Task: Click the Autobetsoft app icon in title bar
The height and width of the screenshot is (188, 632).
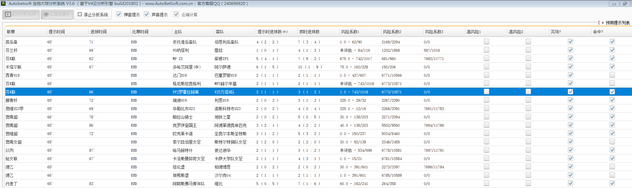Action: (x=3, y=4)
